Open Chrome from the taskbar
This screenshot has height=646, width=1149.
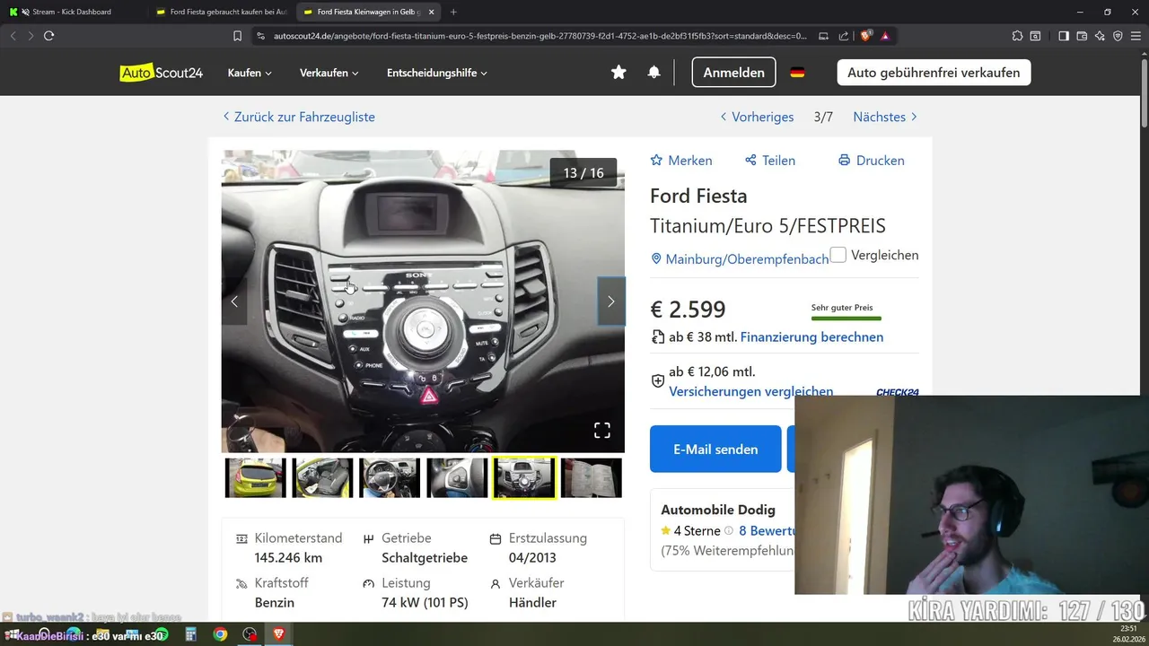coord(220,634)
